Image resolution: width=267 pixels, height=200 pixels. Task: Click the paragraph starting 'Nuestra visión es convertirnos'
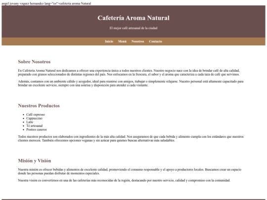(x=124, y=180)
